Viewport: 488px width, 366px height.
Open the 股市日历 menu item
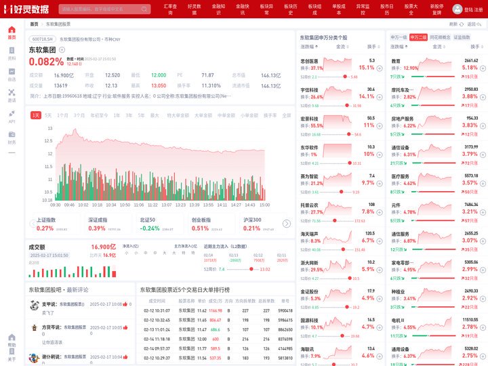pyautogui.click(x=386, y=9)
